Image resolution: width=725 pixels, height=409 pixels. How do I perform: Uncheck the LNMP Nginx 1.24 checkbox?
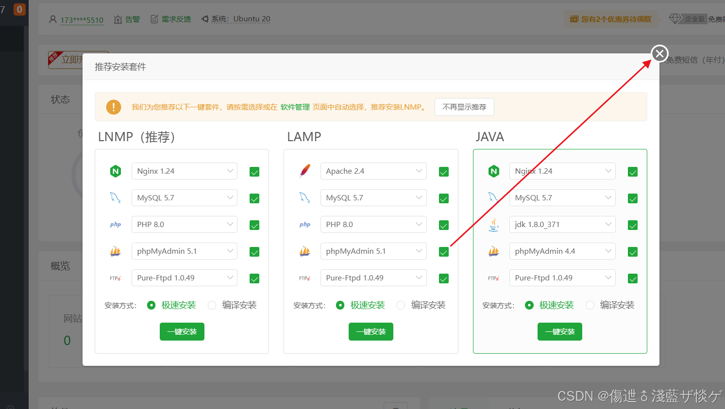point(254,172)
